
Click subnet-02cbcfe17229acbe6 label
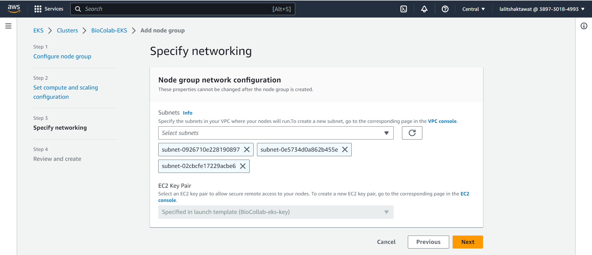click(x=199, y=166)
